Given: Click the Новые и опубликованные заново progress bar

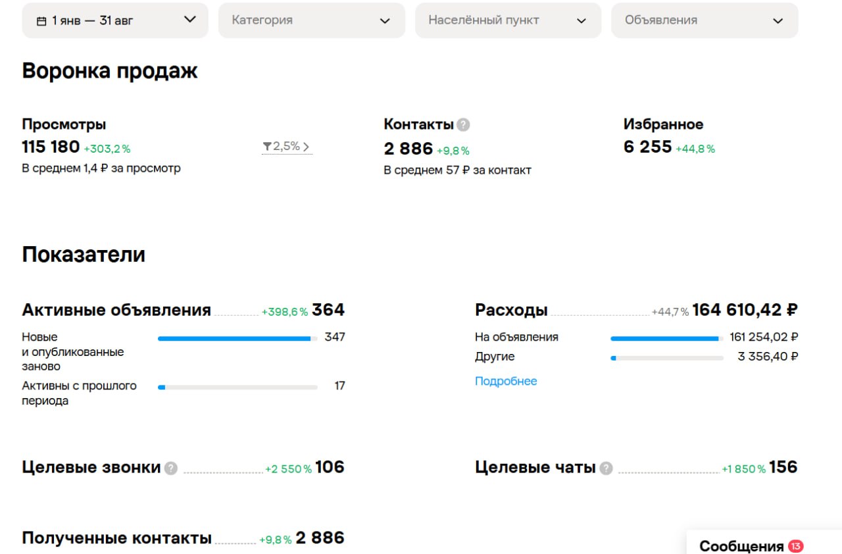Looking at the screenshot, I should pos(237,339).
